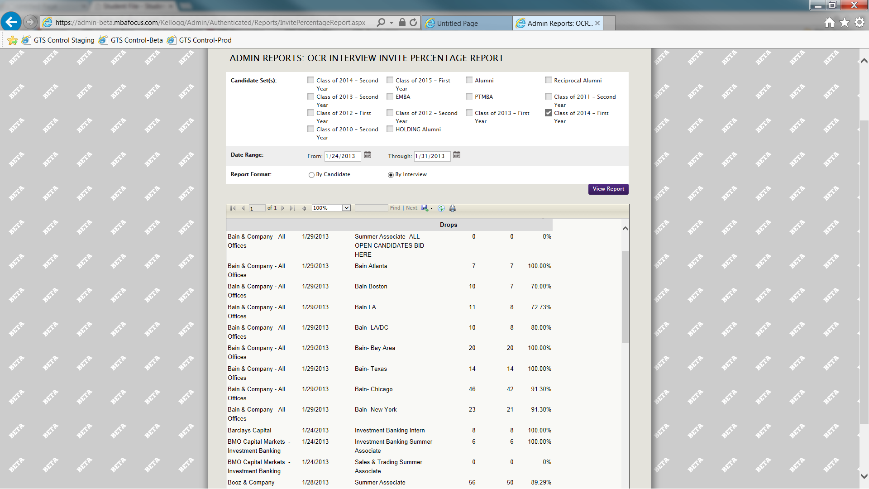Refresh the page with the reload icon
869x489 pixels.
pyautogui.click(x=413, y=22)
